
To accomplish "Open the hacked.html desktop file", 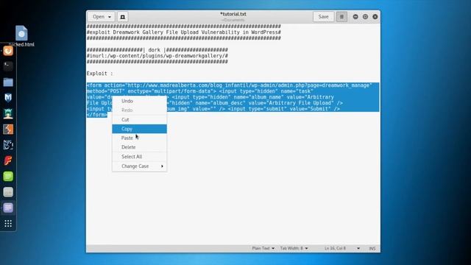I will pyautogui.click(x=21, y=36).
